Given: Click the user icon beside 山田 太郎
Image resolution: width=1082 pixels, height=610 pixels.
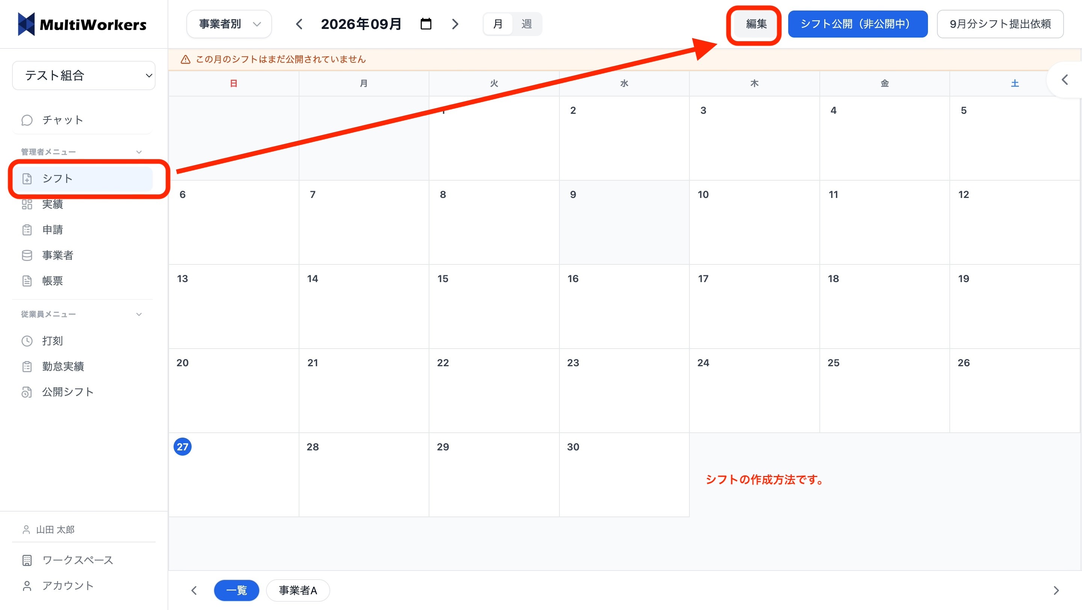Looking at the screenshot, I should 26,530.
